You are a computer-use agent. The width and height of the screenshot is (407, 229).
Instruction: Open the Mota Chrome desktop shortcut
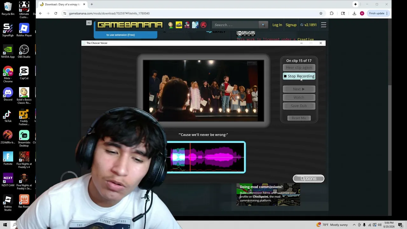click(x=8, y=74)
